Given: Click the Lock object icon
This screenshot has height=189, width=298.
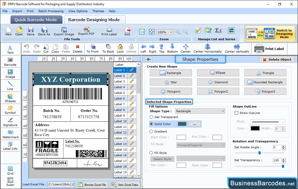Looking at the screenshot, I should coord(120,47).
